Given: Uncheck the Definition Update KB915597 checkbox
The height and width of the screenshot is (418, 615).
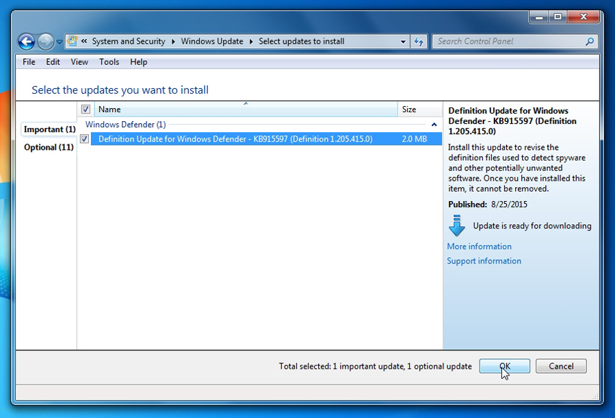Looking at the screenshot, I should click(84, 138).
